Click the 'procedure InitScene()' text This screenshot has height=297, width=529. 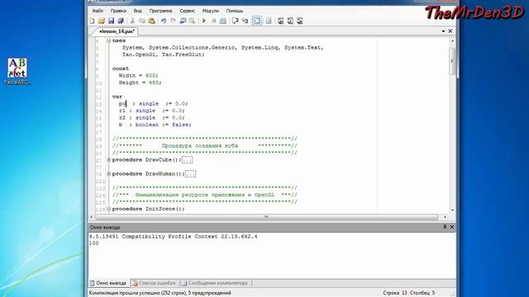[x=149, y=209]
